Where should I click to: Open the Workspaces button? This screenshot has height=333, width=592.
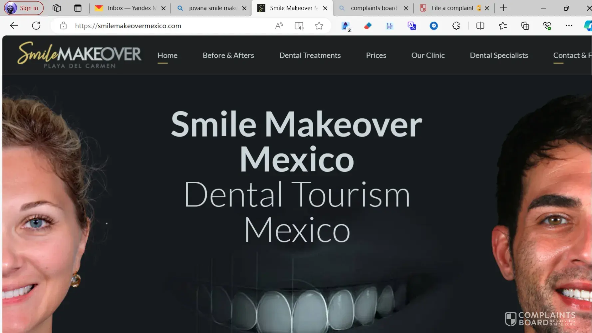click(x=57, y=8)
